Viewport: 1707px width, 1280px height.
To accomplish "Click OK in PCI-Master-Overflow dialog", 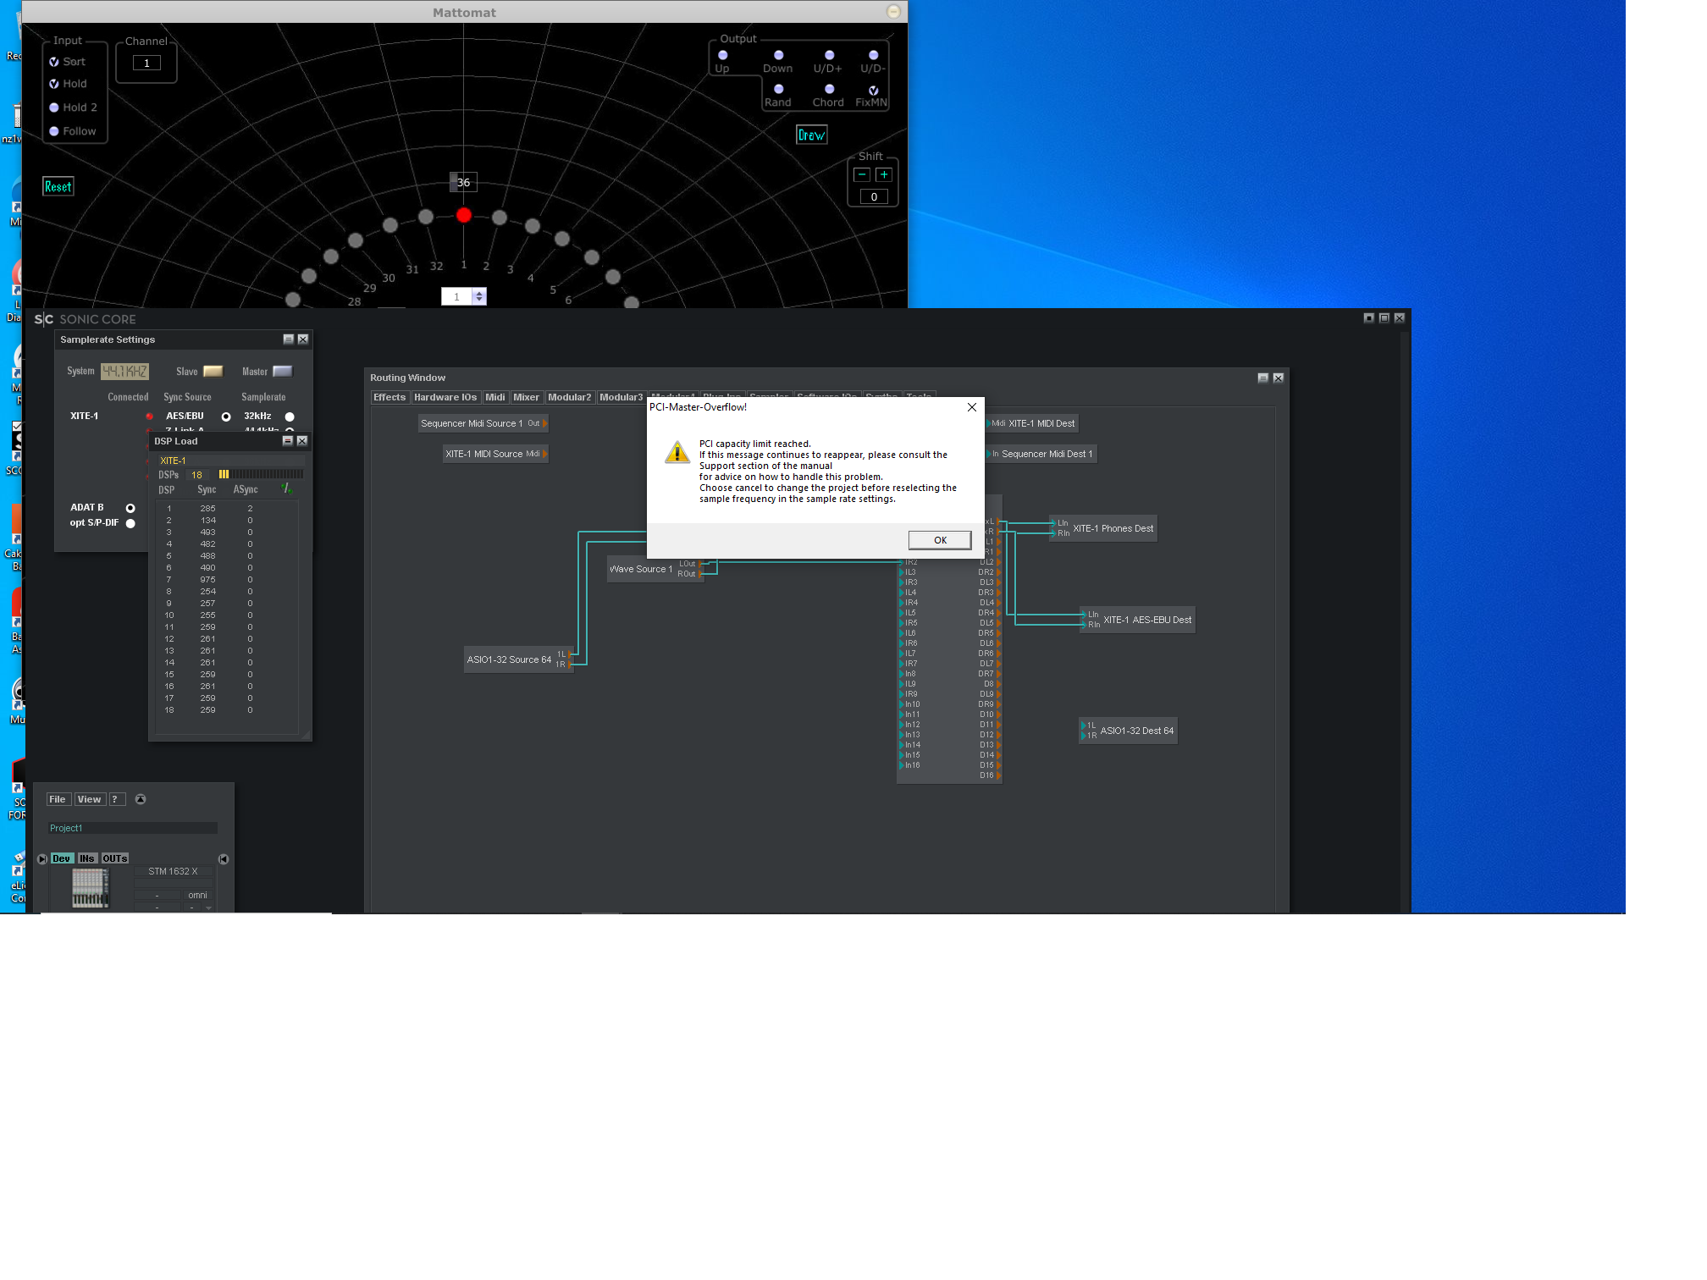I will (939, 540).
